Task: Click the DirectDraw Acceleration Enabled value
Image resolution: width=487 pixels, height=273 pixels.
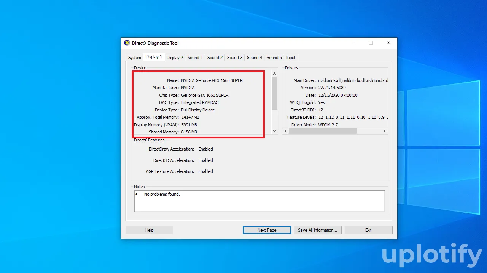Action: coord(205,149)
